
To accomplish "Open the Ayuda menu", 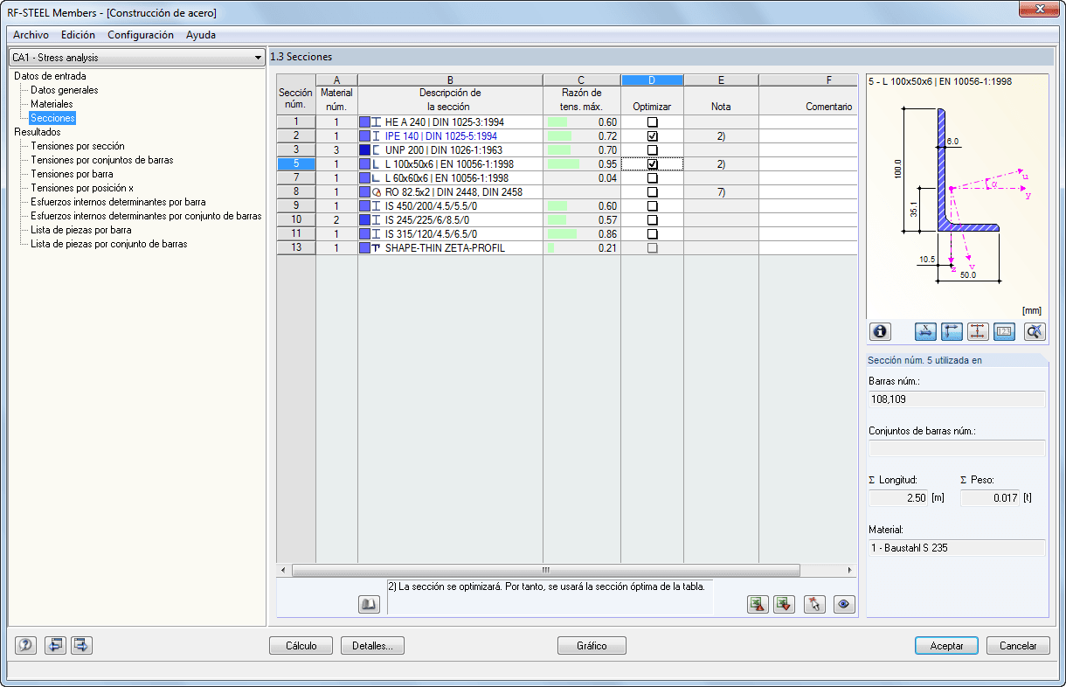I will tap(201, 35).
